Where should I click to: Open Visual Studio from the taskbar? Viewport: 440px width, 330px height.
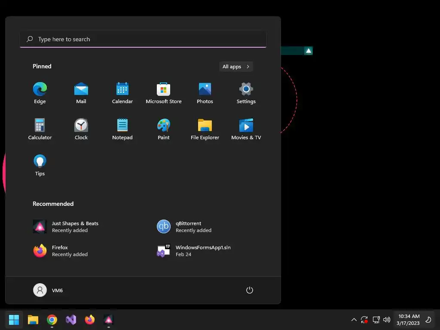point(71,320)
